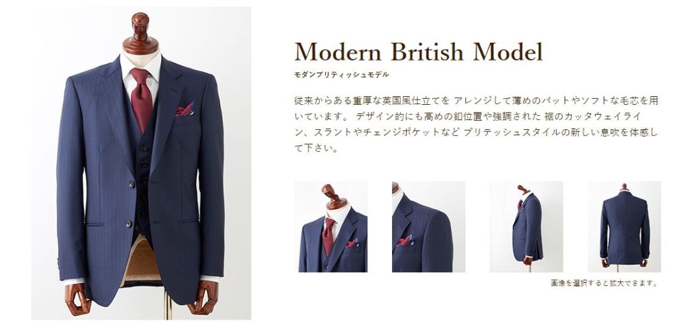Viewport: 677px width, 323px height.
Task: Click the large main suit photo
Action: pyautogui.click(x=141, y=163)
